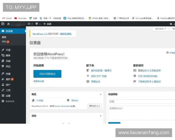The image size is (175, 140).
Task: Open the 作业-简单好用的 bookmark
Action: tap(74, 18)
